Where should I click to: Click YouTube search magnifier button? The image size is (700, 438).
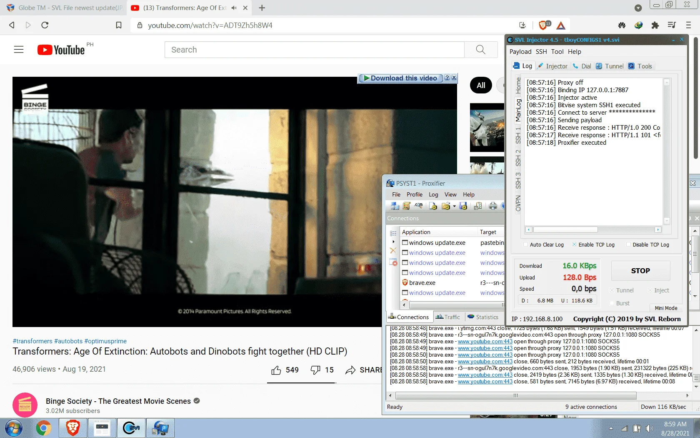click(x=481, y=50)
